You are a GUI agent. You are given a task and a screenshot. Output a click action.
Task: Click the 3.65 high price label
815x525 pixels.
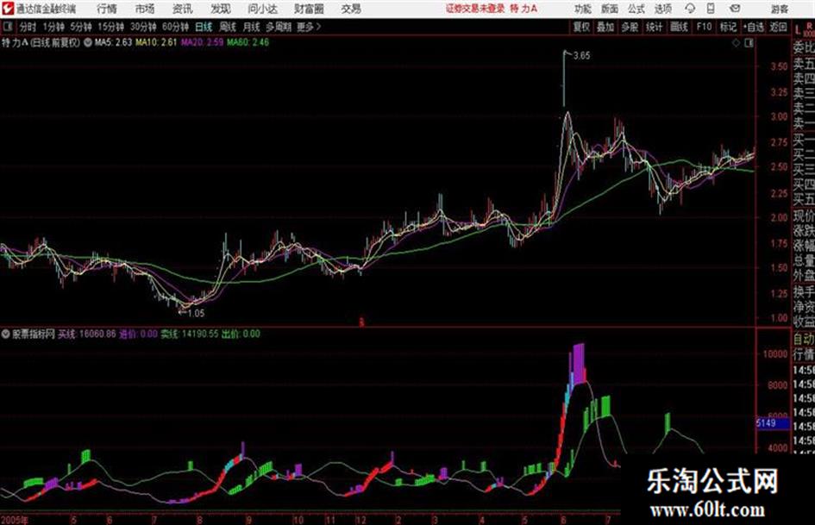tap(581, 56)
